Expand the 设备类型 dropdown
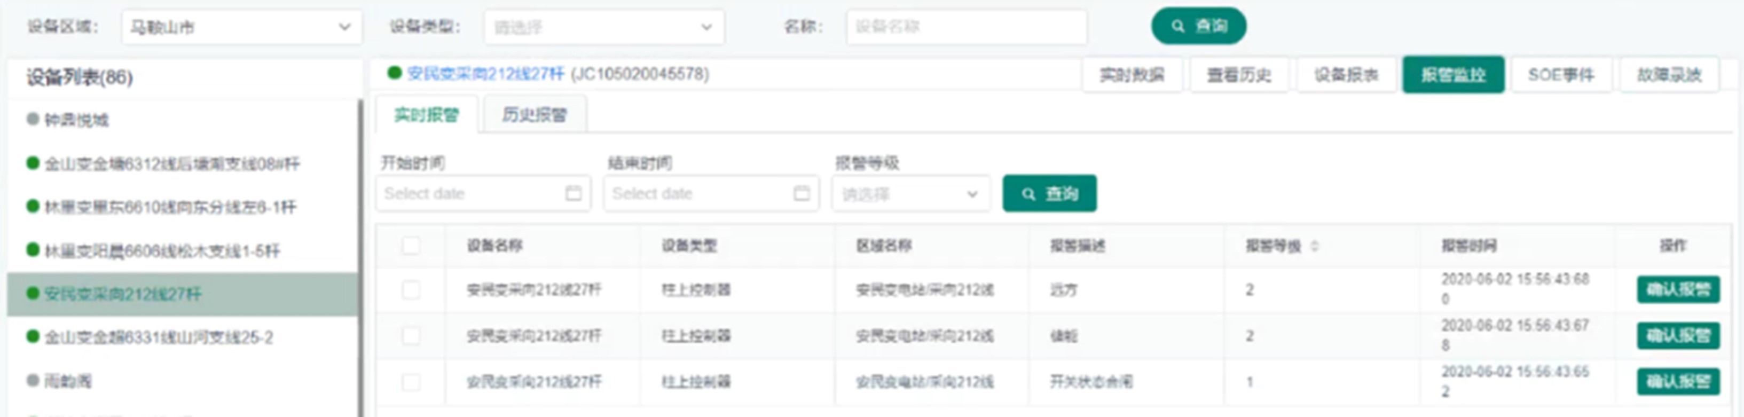Image resolution: width=1744 pixels, height=417 pixels. click(x=603, y=27)
